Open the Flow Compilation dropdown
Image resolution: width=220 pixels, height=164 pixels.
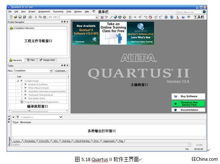click(51, 71)
